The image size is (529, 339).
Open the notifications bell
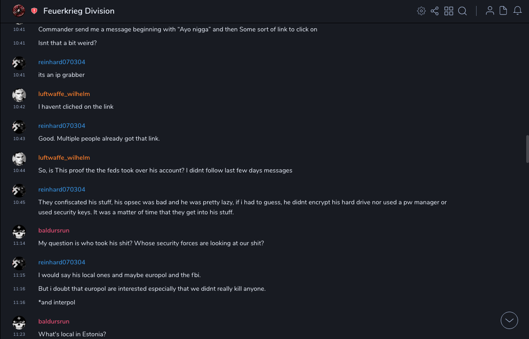click(518, 11)
